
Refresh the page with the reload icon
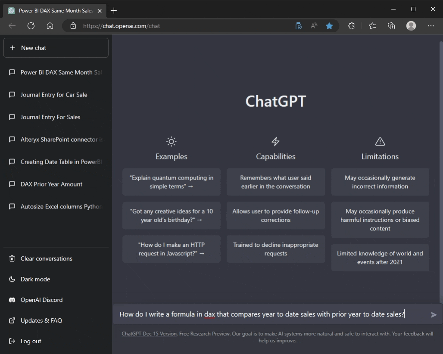coord(31,26)
